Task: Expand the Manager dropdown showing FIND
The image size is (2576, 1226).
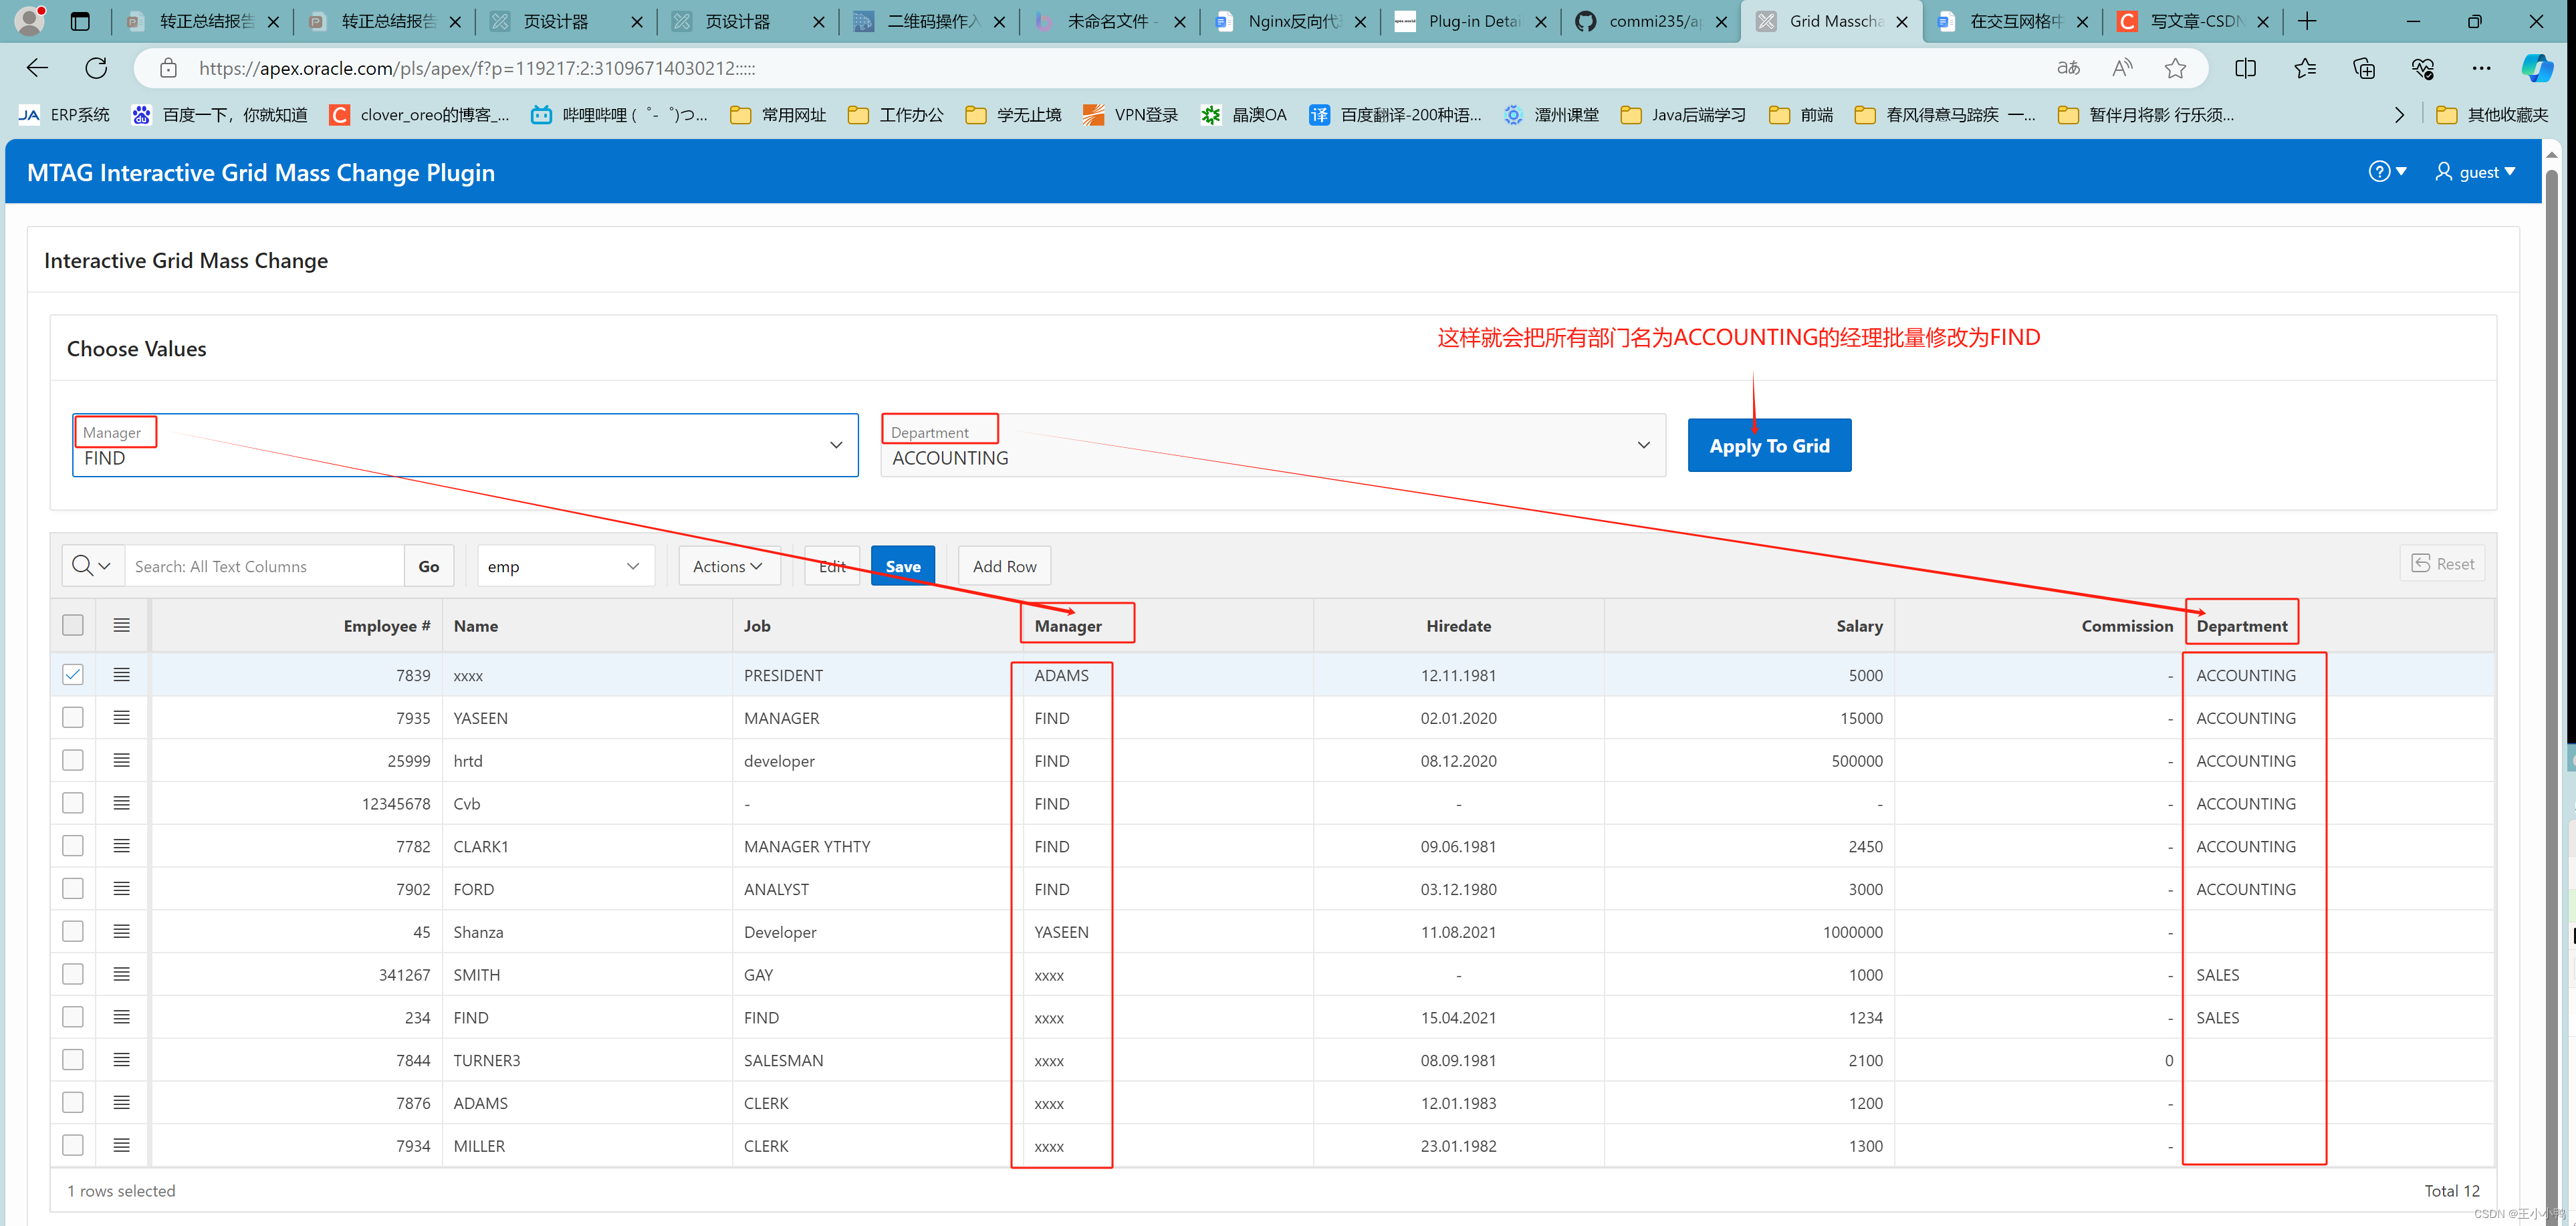Action: pos(836,445)
